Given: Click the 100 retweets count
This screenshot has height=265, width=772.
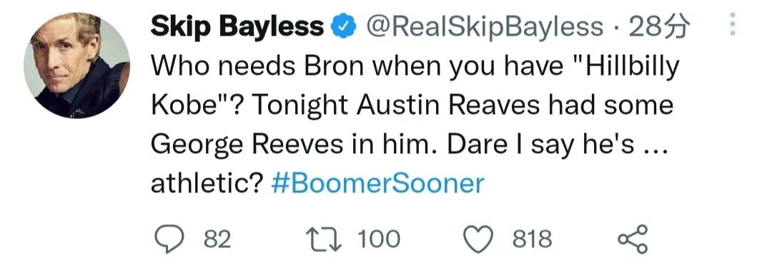Looking at the screenshot, I should [x=379, y=239].
